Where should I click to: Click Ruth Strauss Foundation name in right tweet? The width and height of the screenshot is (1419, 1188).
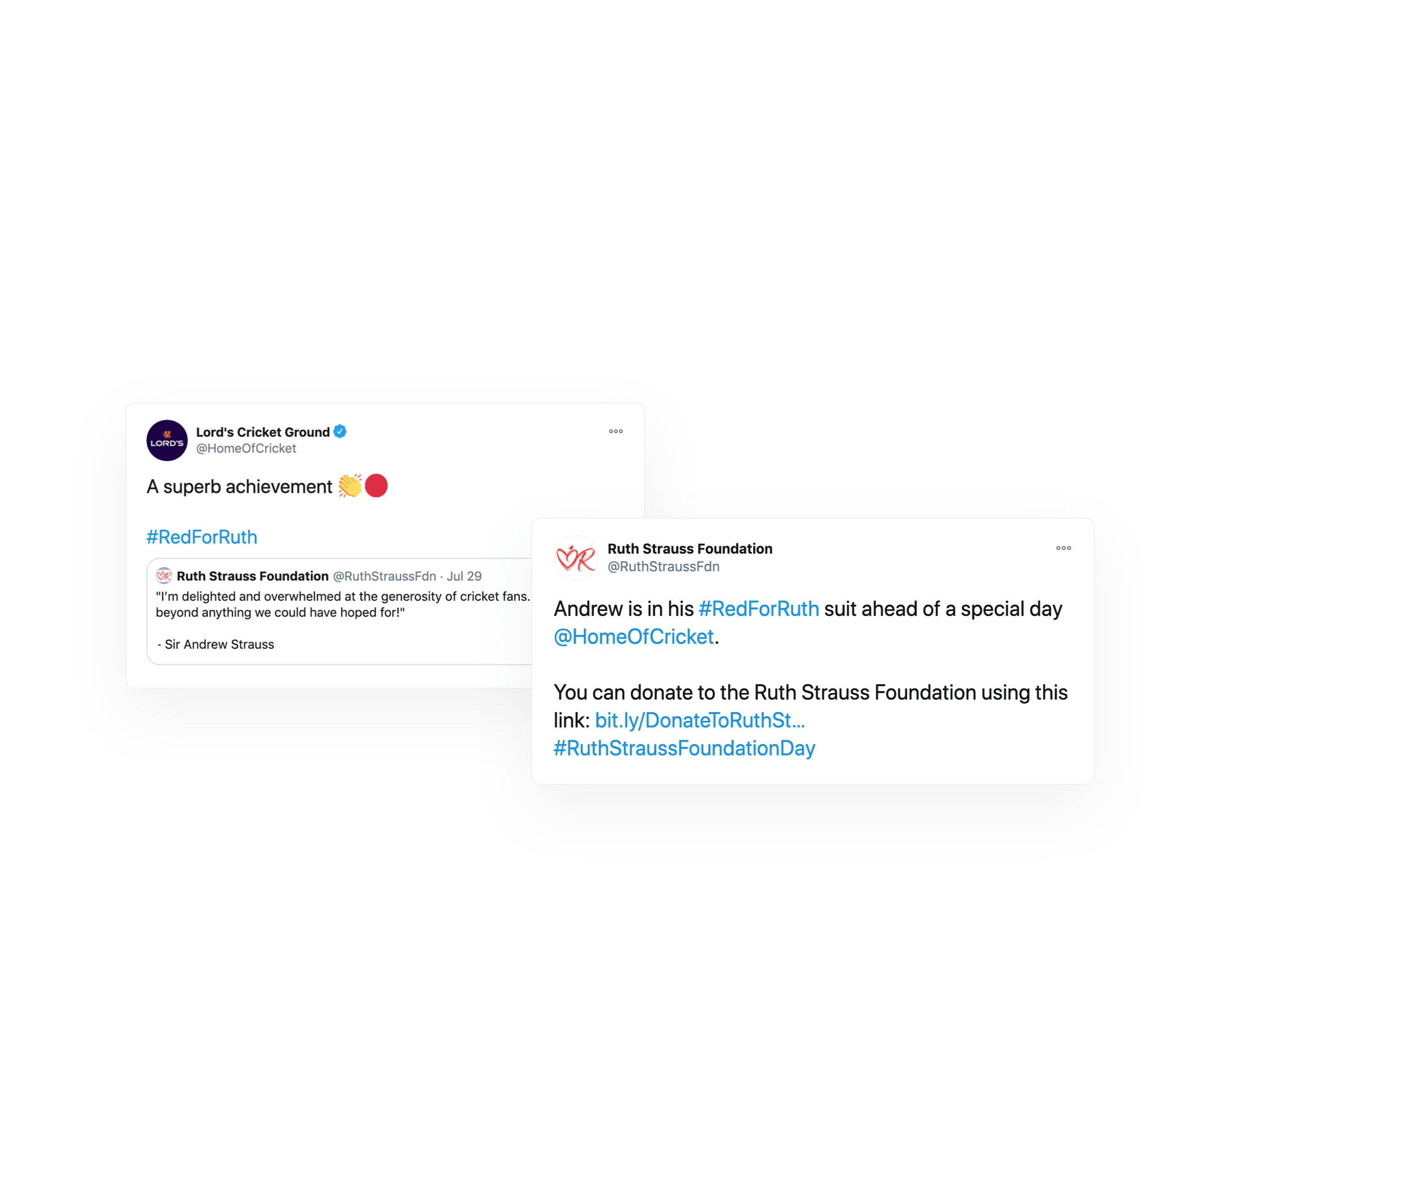click(690, 549)
